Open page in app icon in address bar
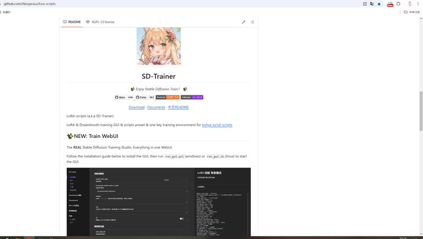423x239 pixels. coord(365,4)
